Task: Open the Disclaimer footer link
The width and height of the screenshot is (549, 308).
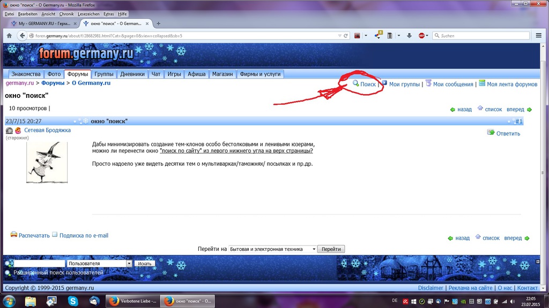Action: (431, 288)
